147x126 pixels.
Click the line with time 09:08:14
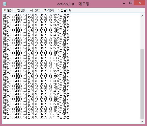pyautogui.click(x=36, y=61)
